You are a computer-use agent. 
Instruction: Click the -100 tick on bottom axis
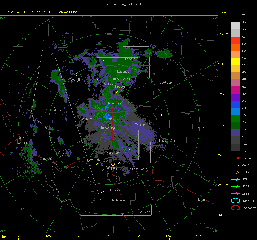tap(47, 236)
